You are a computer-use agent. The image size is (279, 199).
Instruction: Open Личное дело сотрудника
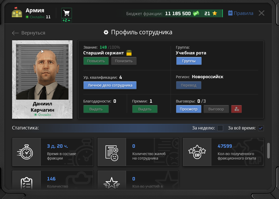110,85
